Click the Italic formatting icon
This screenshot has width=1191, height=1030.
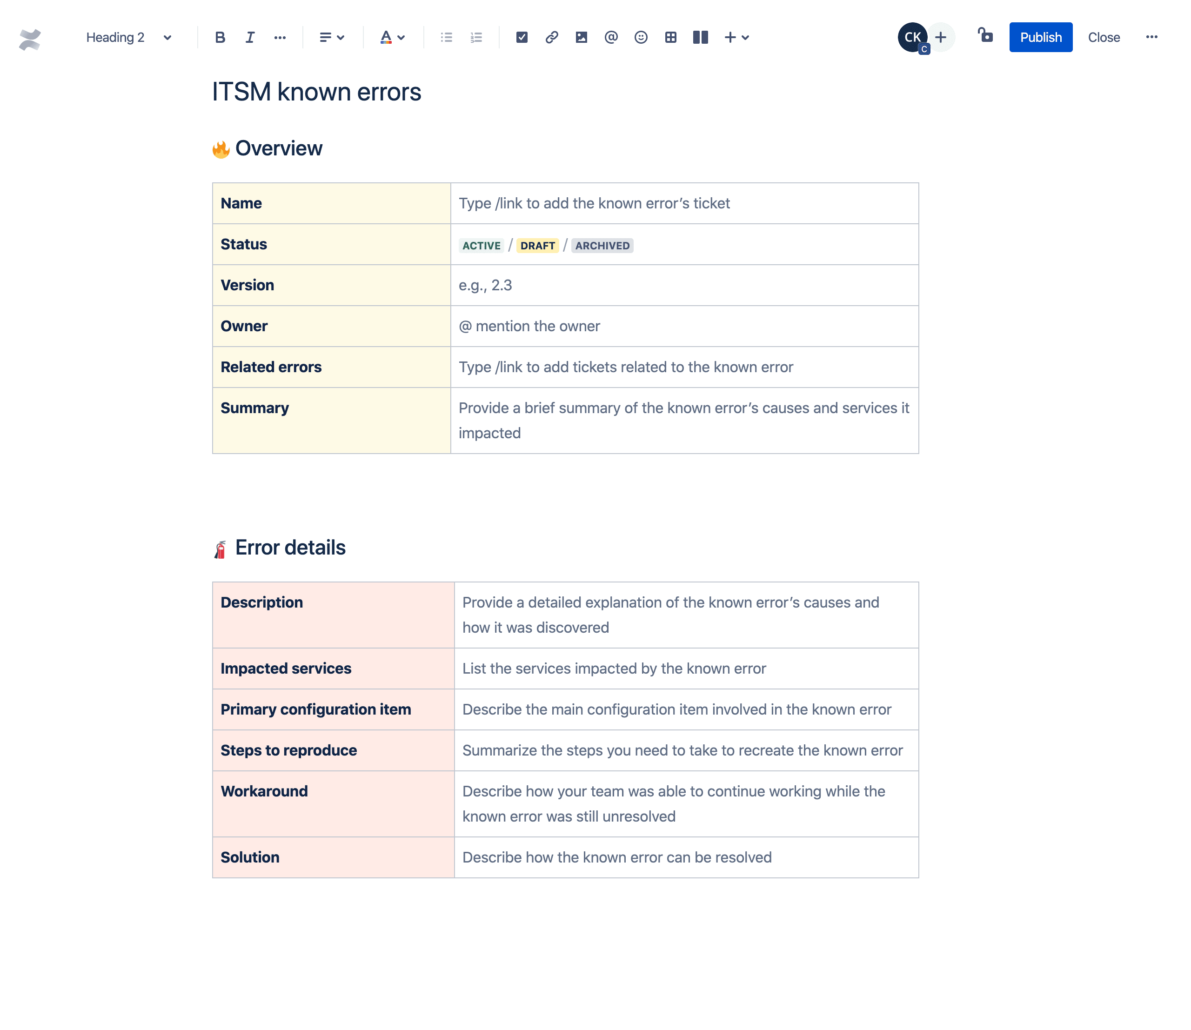pos(249,38)
